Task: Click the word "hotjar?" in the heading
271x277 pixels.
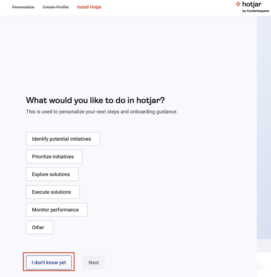Action: click(150, 100)
